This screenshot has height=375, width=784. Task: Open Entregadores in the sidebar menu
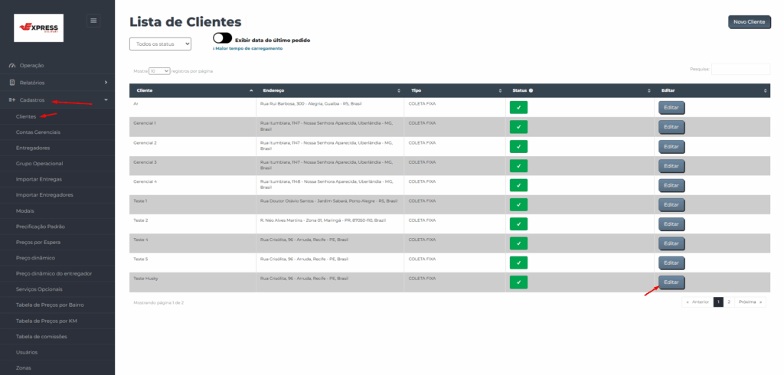33,148
